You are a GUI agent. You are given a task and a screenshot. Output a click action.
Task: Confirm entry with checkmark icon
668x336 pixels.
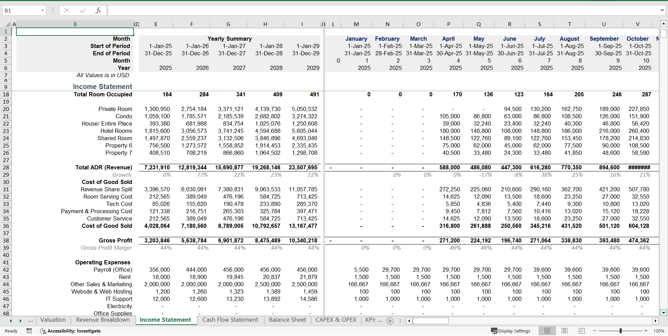pyautogui.click(x=83, y=10)
